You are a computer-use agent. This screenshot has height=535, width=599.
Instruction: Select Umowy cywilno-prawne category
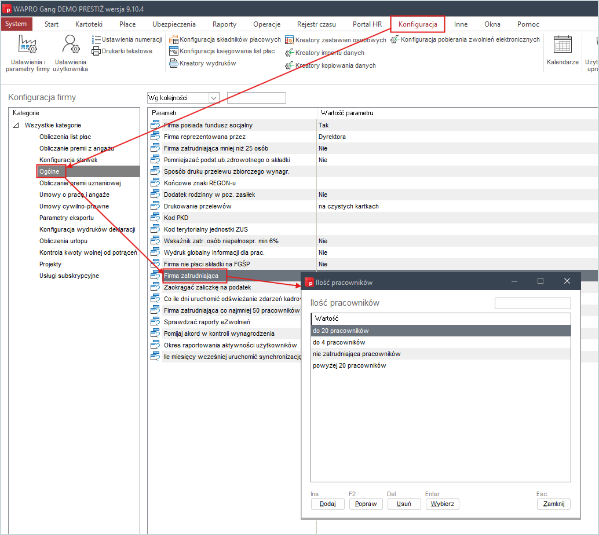[x=74, y=206]
